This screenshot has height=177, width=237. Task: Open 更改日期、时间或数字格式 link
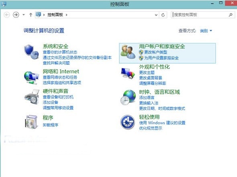162,109
